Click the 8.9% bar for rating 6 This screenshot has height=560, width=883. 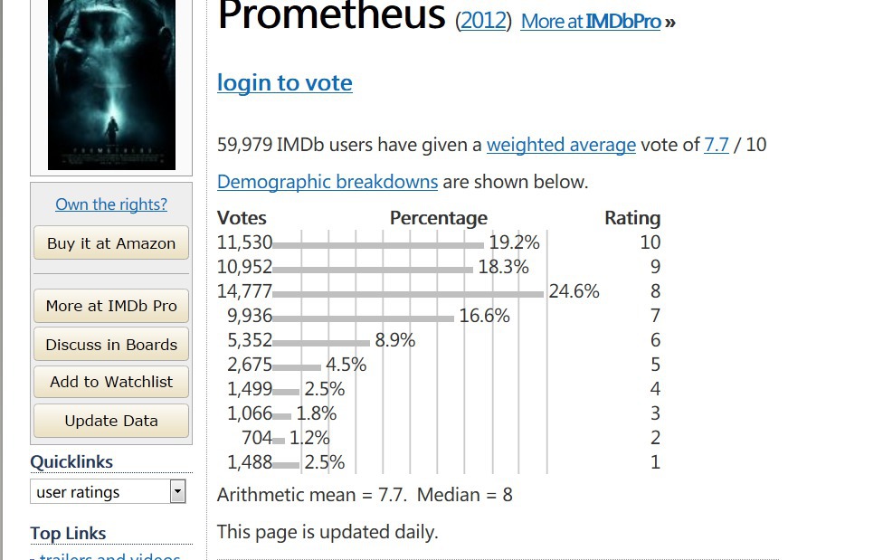pyautogui.click(x=321, y=342)
